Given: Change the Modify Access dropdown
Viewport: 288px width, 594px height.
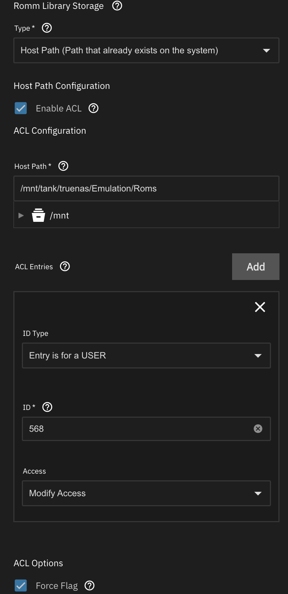Looking at the screenshot, I should point(146,493).
